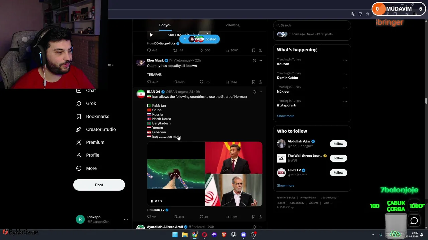Open the floating messages chat icon
The height and width of the screenshot is (240, 428).
click(414, 221)
